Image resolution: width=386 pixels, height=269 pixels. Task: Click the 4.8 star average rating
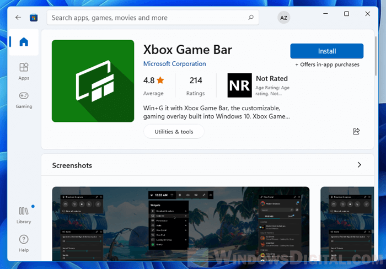pos(154,86)
